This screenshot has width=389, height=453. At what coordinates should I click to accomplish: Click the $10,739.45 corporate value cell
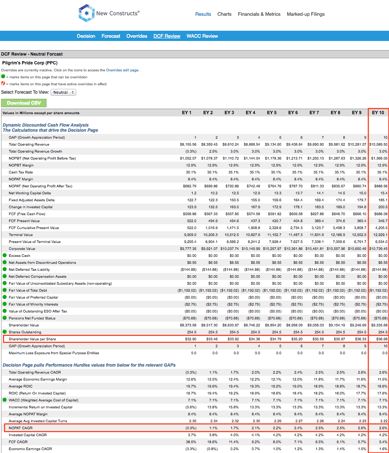(378, 249)
